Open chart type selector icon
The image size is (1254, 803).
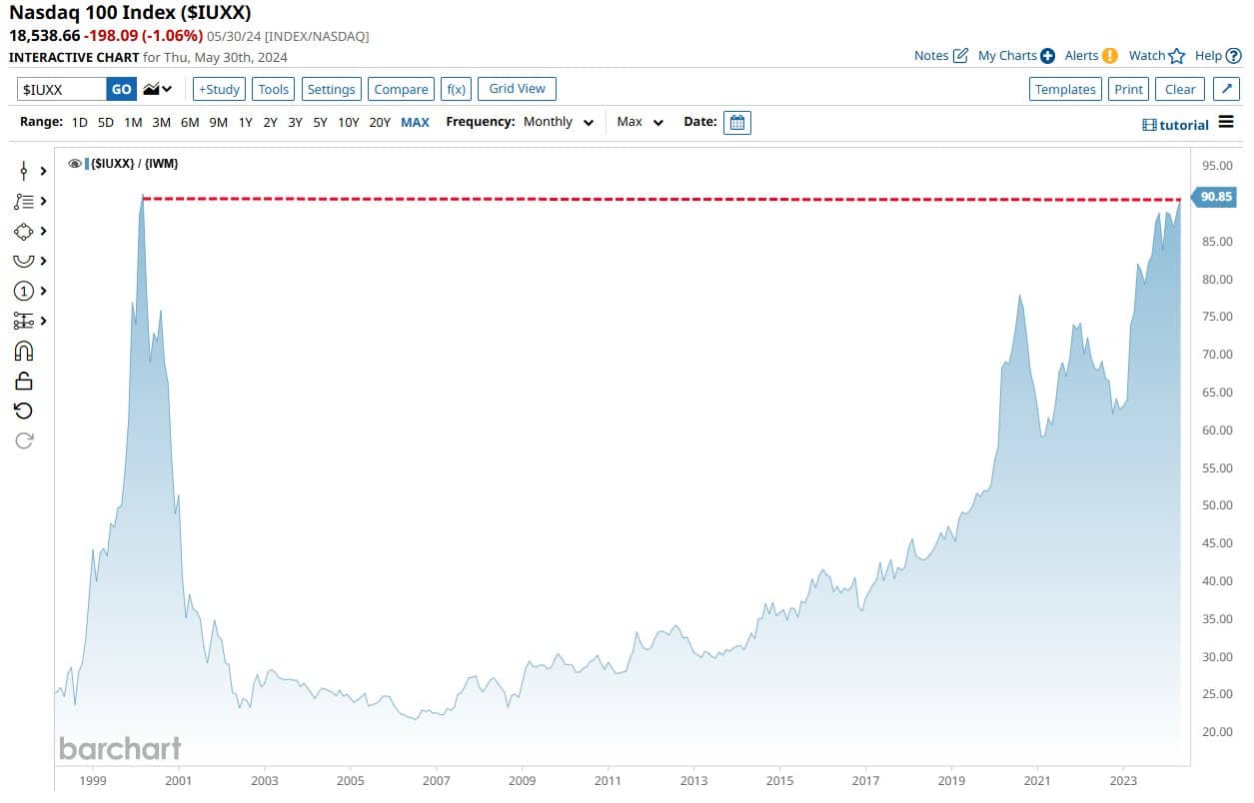(x=157, y=89)
